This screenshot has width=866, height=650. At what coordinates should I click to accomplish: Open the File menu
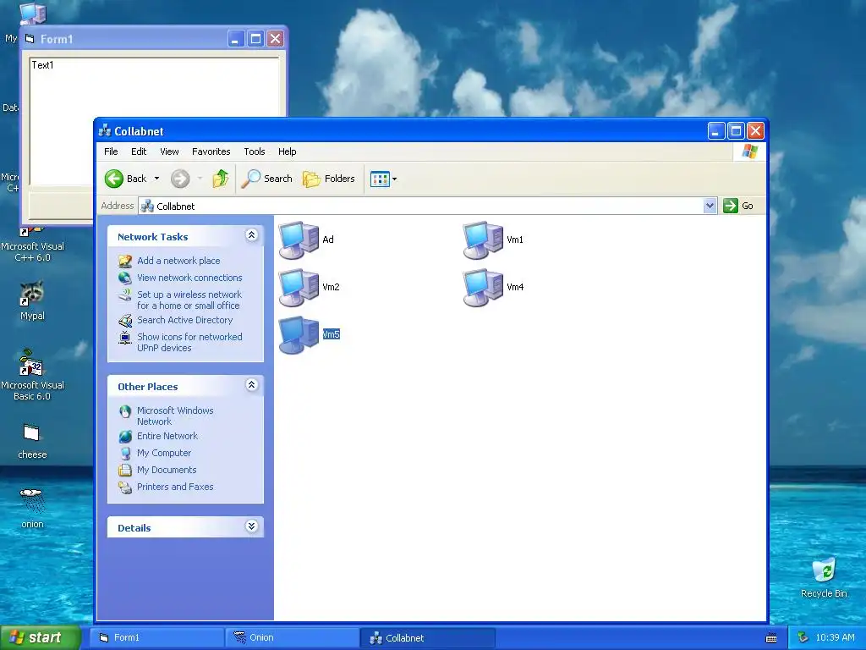coord(111,151)
